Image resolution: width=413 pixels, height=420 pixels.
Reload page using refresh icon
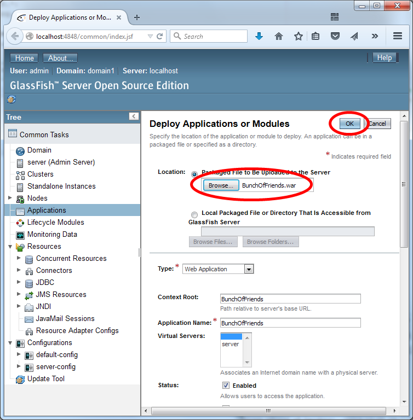(160, 36)
